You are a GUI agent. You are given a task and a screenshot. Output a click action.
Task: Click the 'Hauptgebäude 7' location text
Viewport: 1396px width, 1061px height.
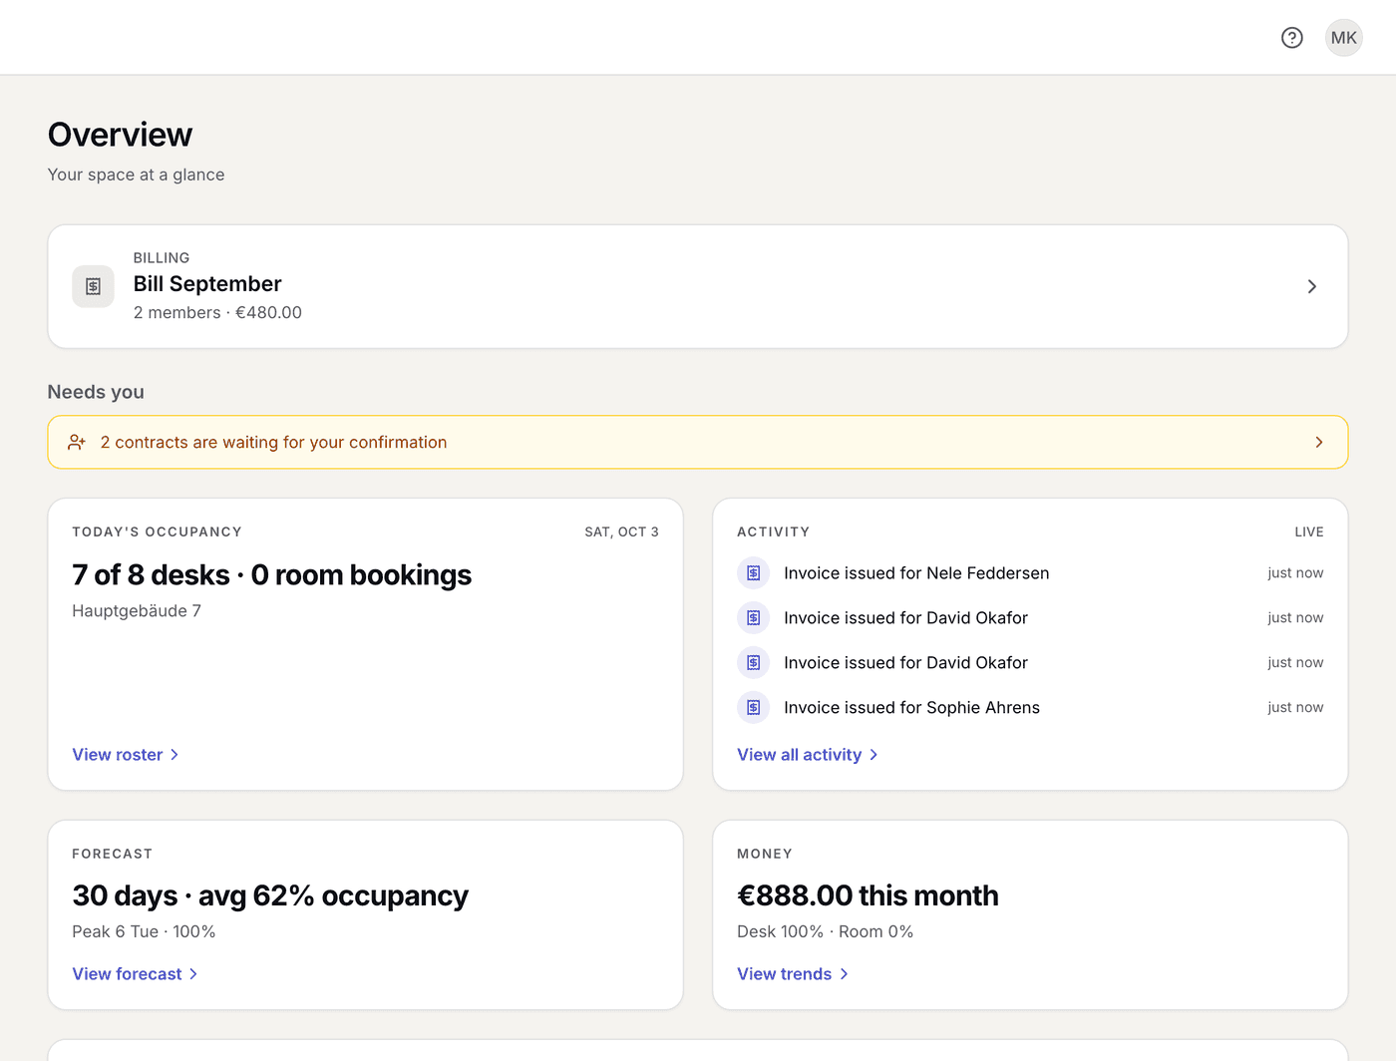pyautogui.click(x=137, y=611)
